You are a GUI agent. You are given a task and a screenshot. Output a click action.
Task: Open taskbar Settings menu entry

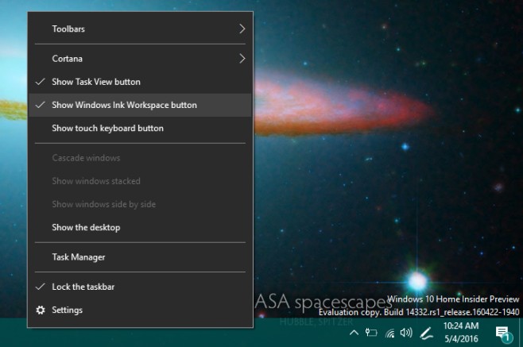click(140, 310)
